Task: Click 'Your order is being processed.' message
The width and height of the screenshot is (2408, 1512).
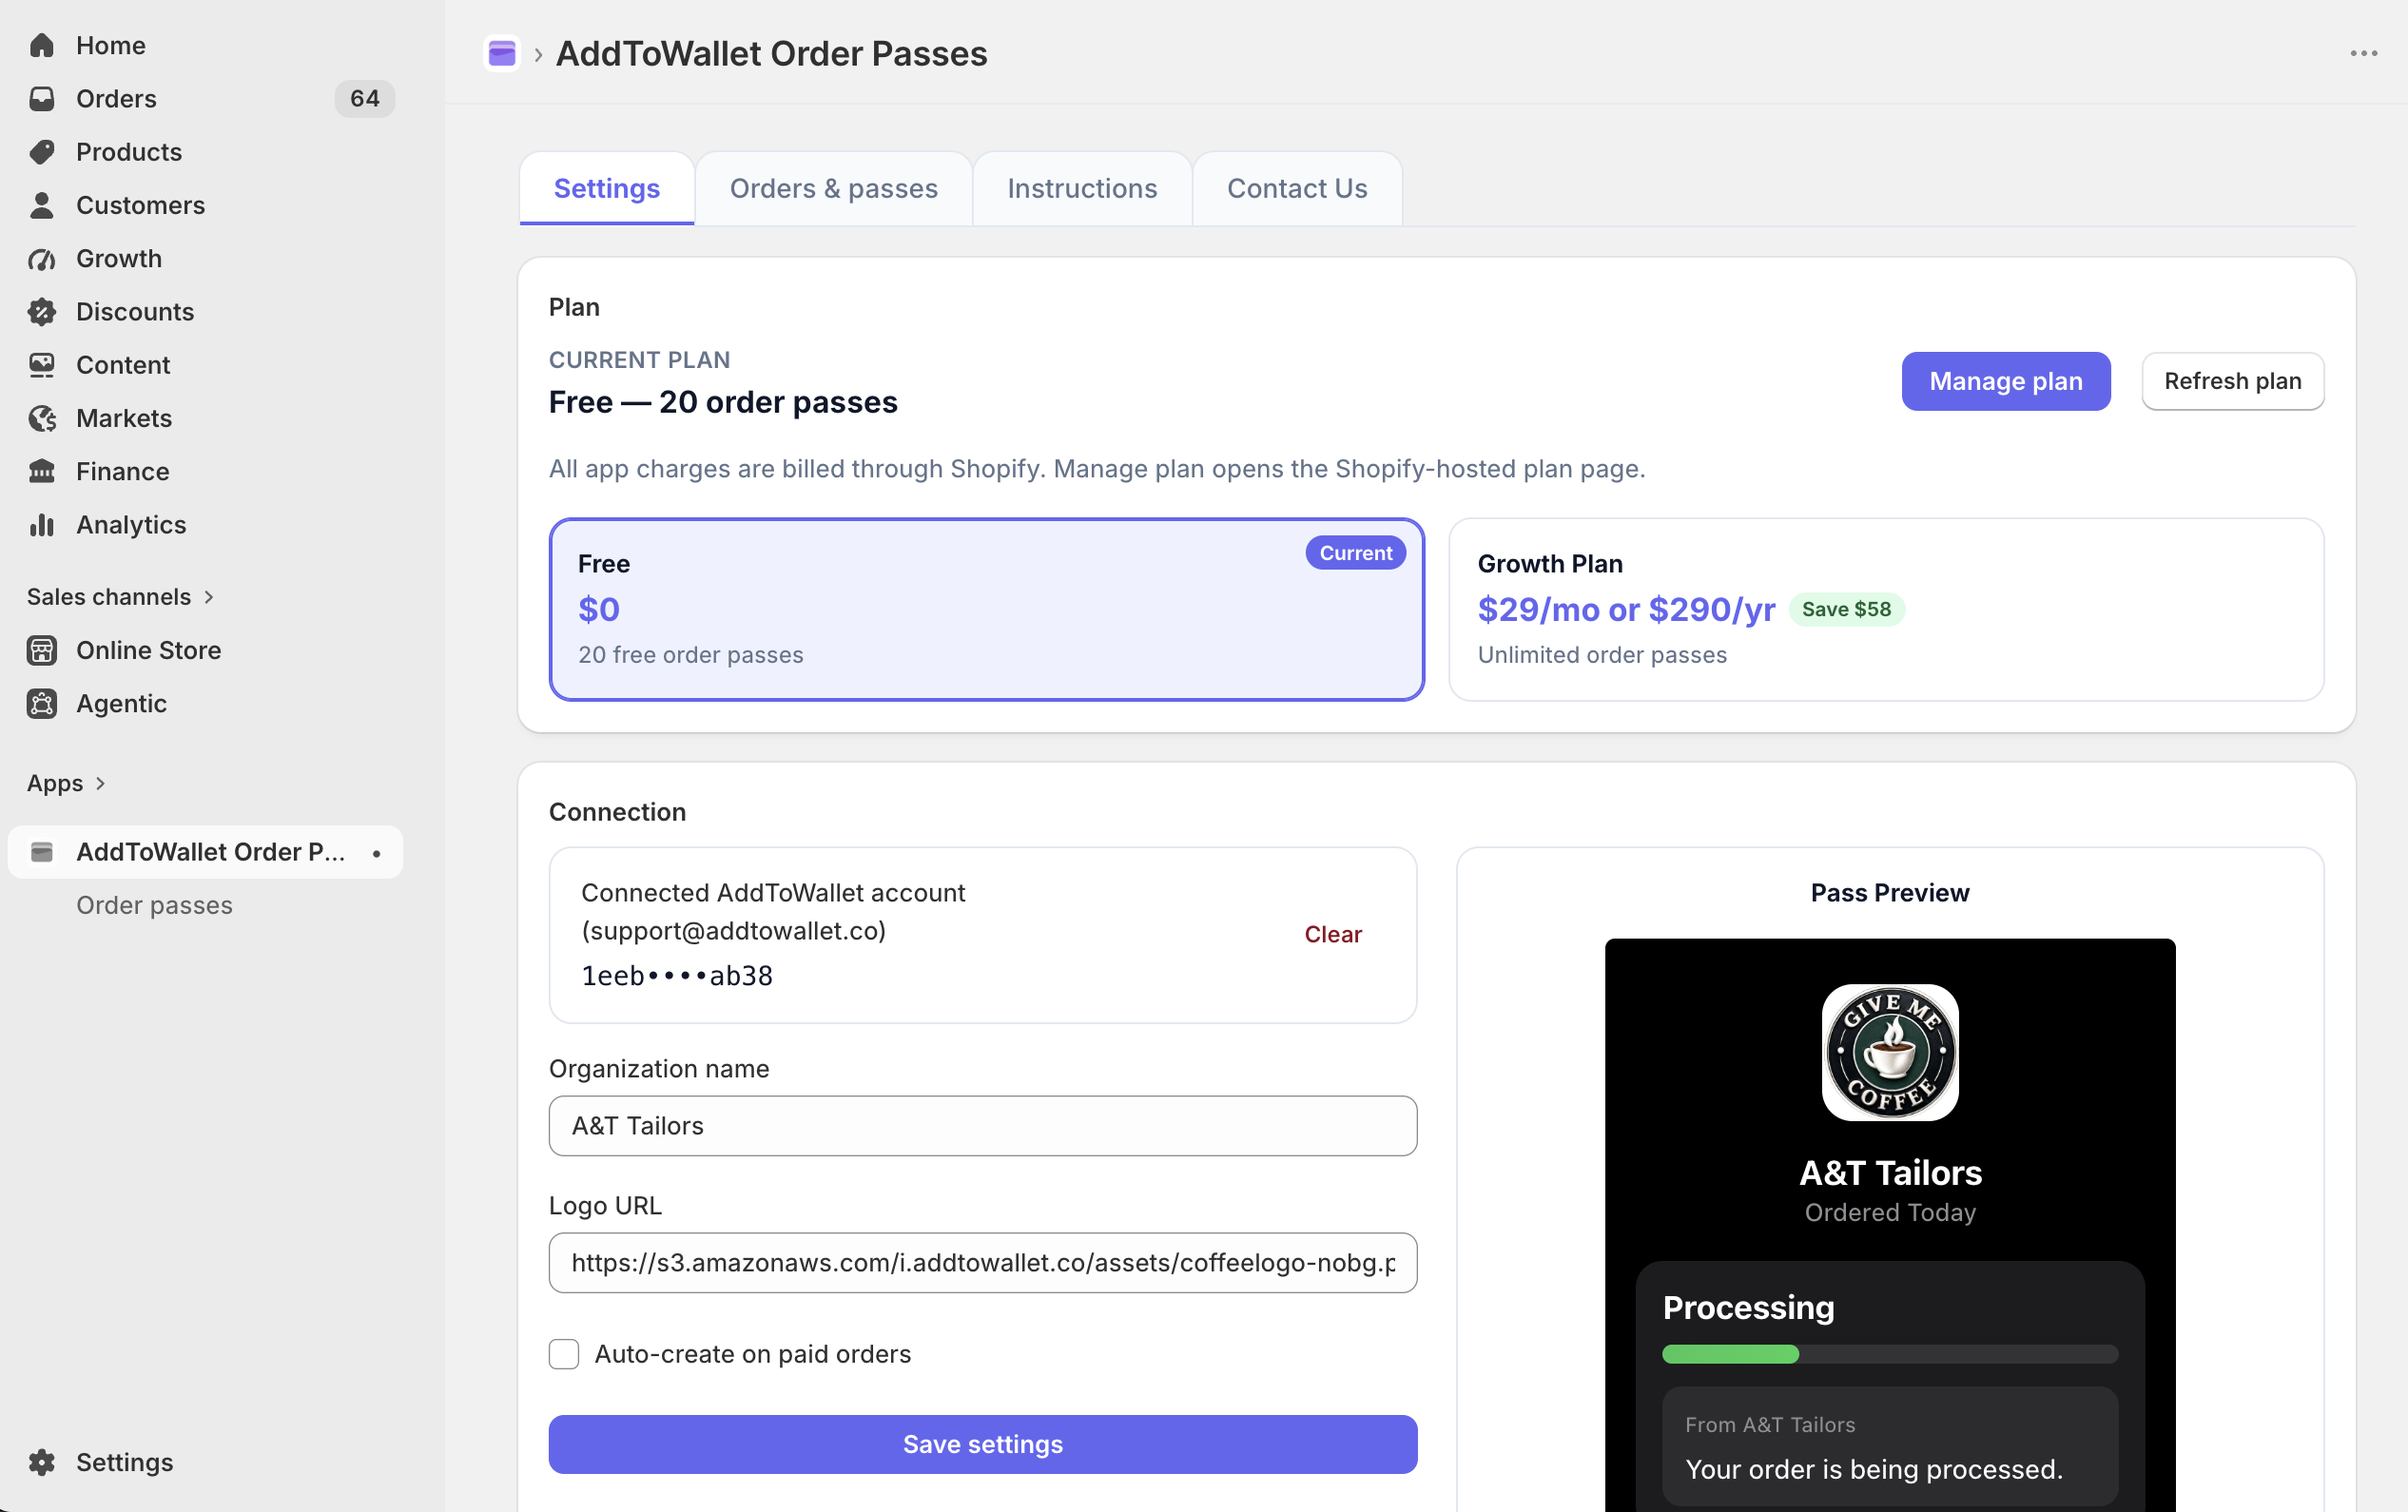Action: click(x=1873, y=1469)
